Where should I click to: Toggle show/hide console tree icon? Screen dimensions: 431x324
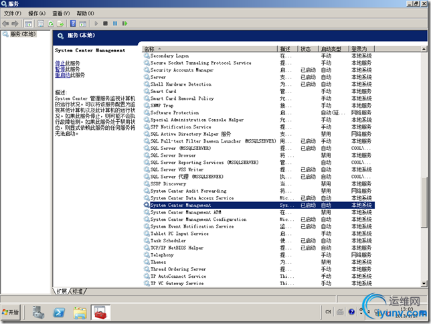click(x=28, y=23)
